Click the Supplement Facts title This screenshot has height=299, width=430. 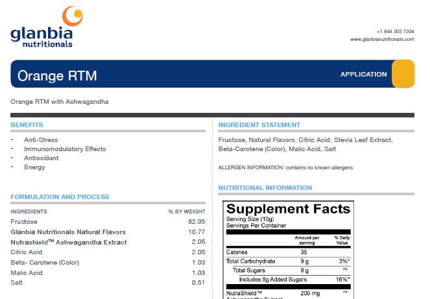point(288,209)
